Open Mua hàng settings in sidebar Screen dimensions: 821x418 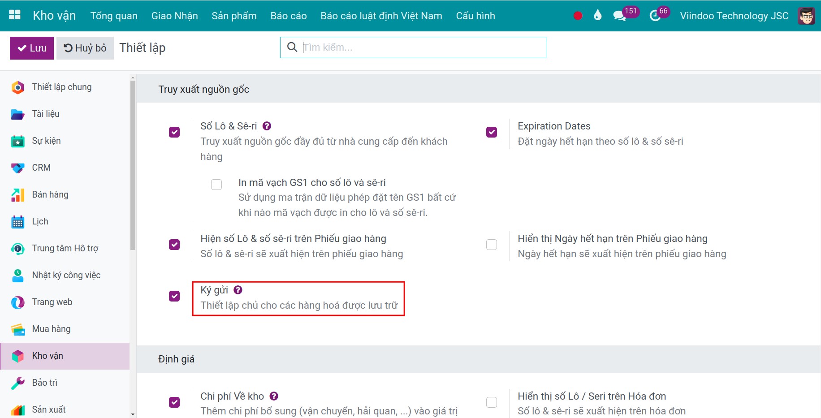click(x=65, y=329)
